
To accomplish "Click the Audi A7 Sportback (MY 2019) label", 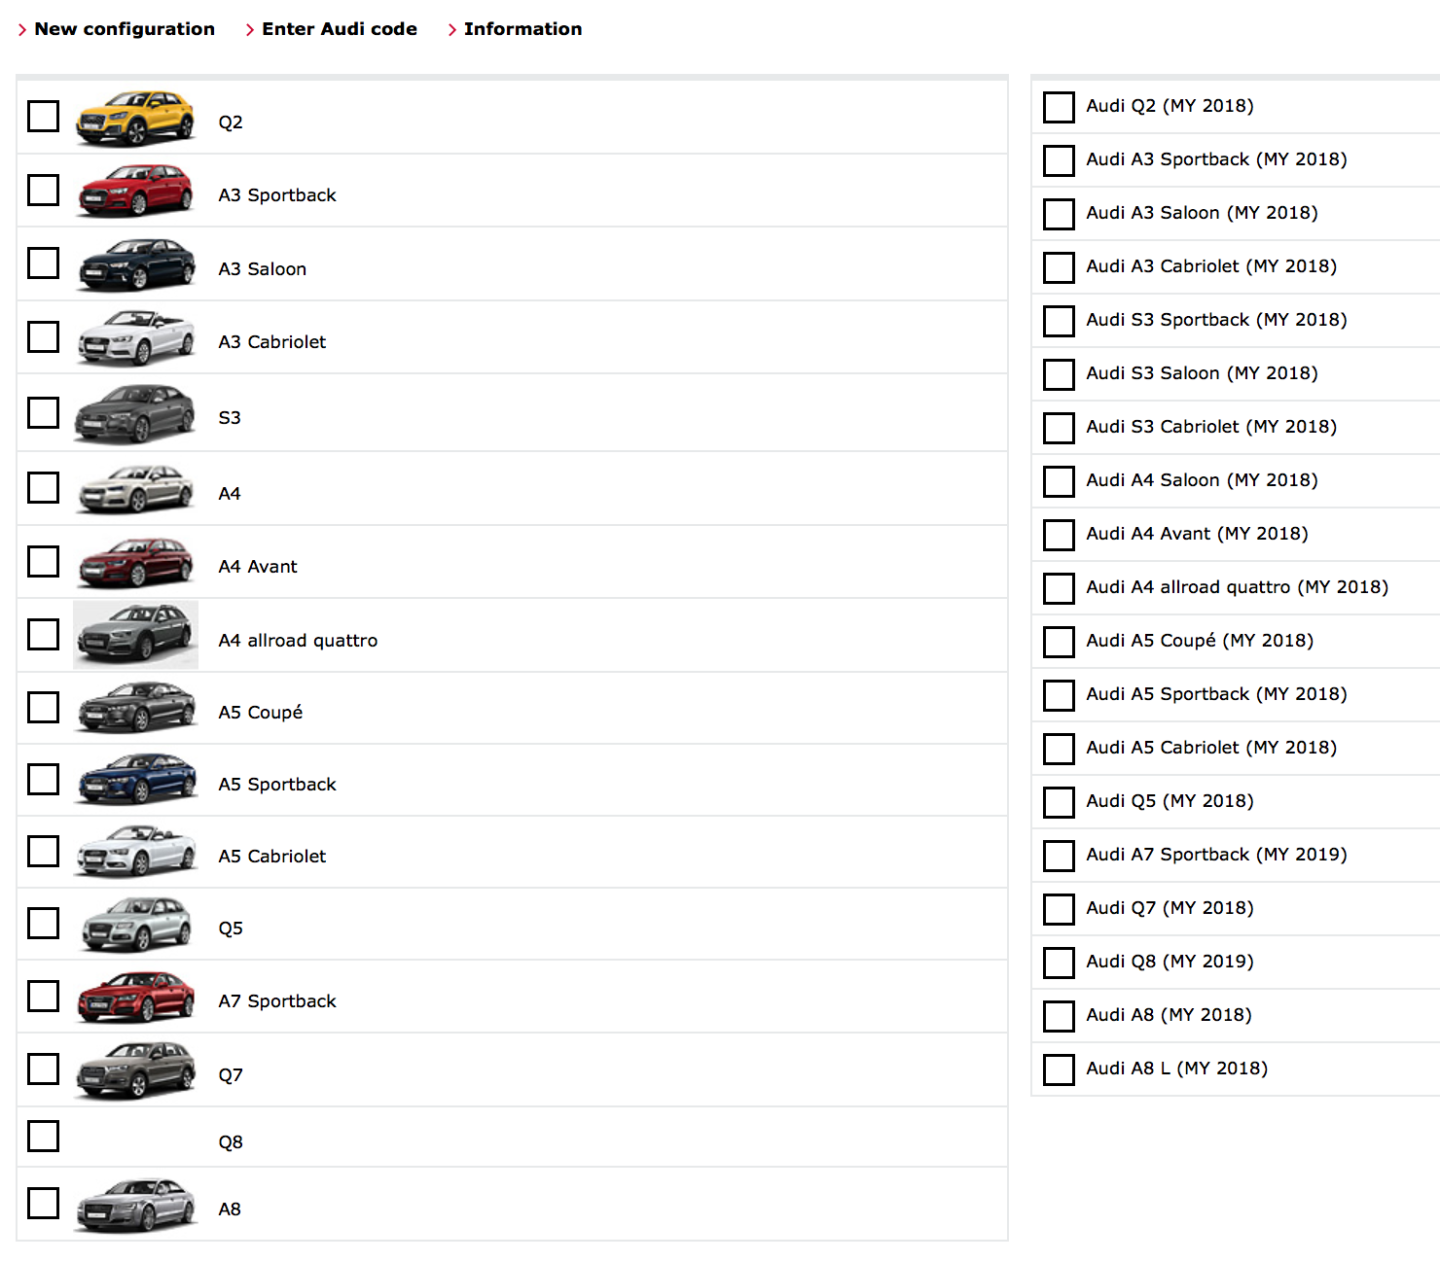I will pyautogui.click(x=1216, y=855).
